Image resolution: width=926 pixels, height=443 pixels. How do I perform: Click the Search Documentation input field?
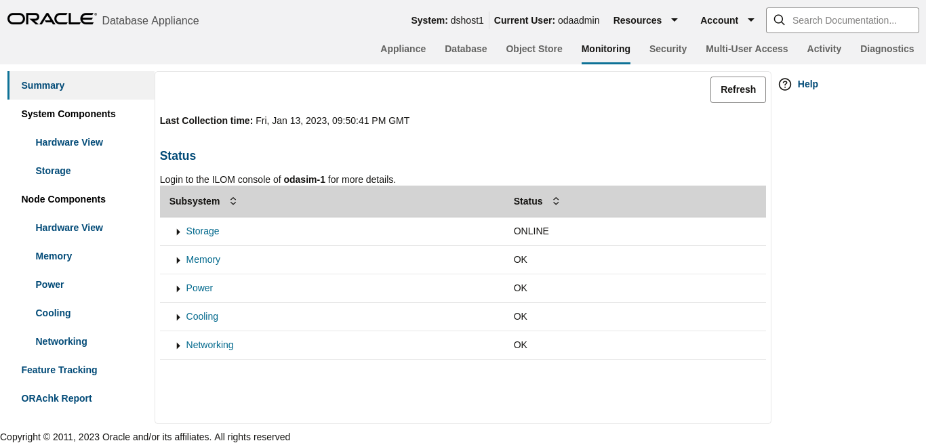coord(847,20)
